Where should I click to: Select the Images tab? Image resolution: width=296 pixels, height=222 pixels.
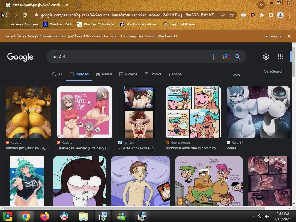click(79, 74)
